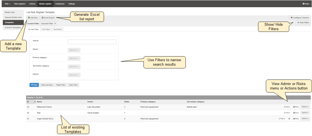312x136 pixels.
Task: Switch to the My Filters tab
Action: (46, 29)
